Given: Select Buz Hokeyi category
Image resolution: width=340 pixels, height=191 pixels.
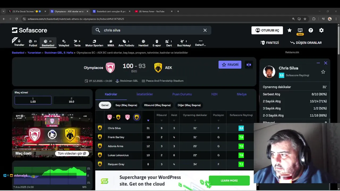Looking at the screenshot, I should [184, 43].
